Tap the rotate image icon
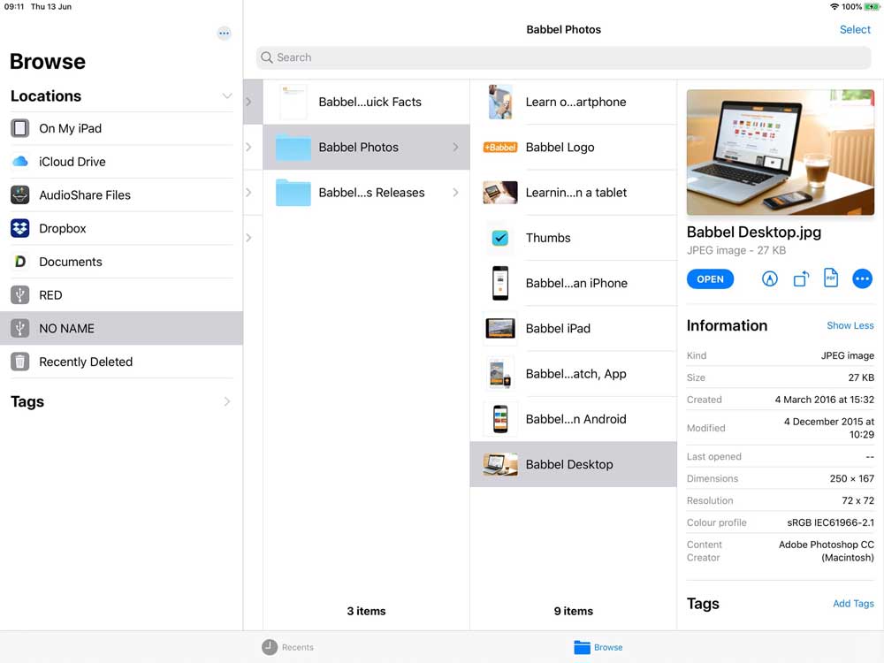 801,278
